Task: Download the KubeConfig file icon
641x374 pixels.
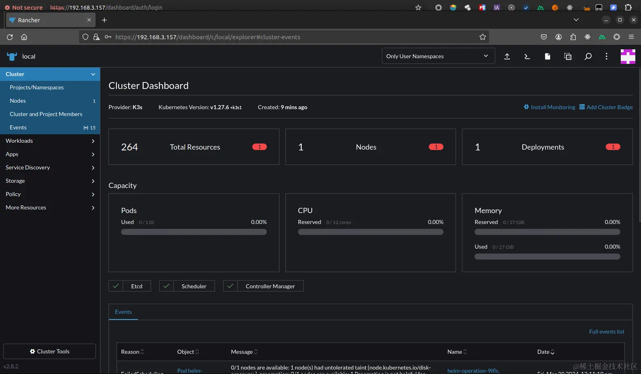Action: (547, 56)
